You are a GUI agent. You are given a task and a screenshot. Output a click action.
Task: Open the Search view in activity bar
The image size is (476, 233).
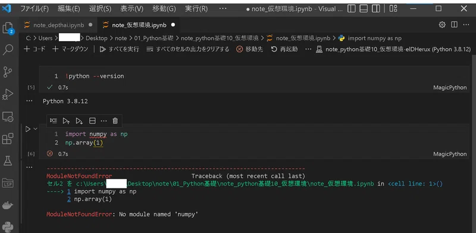8,50
